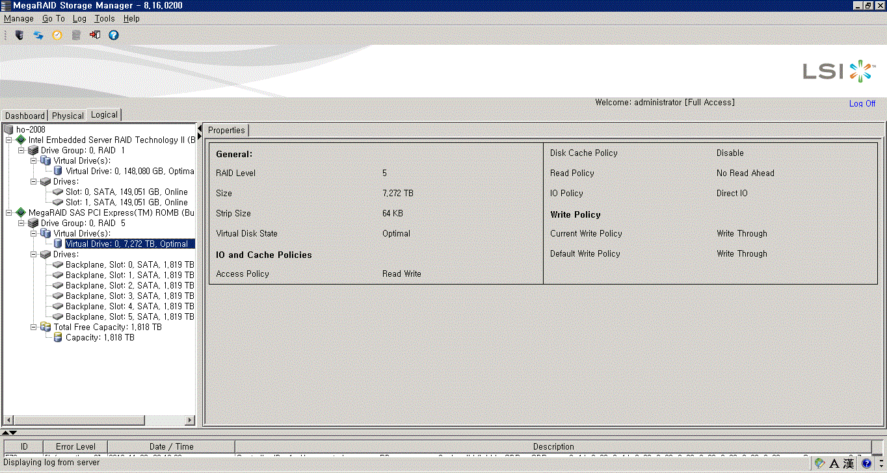Collapse Virtual Drive(s) under RAID 5 group
The height and width of the screenshot is (473, 887).
[33, 233]
